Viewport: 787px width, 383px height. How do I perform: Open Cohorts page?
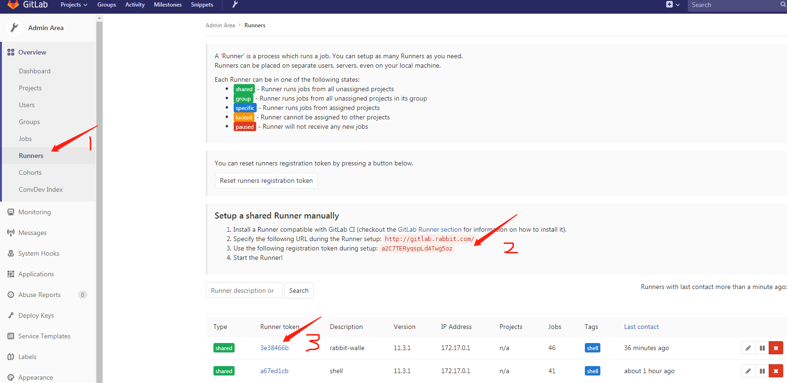click(x=30, y=172)
